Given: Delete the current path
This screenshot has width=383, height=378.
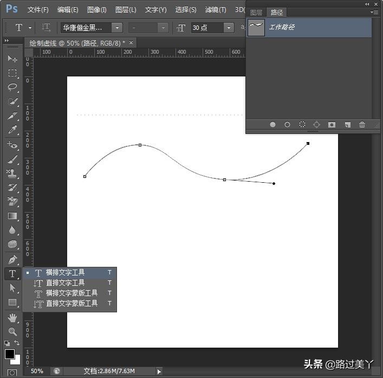Looking at the screenshot, I should click(362, 124).
